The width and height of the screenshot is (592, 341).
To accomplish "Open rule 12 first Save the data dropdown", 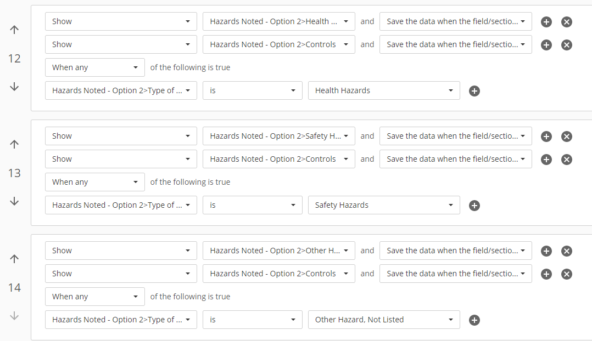I will [x=456, y=21].
